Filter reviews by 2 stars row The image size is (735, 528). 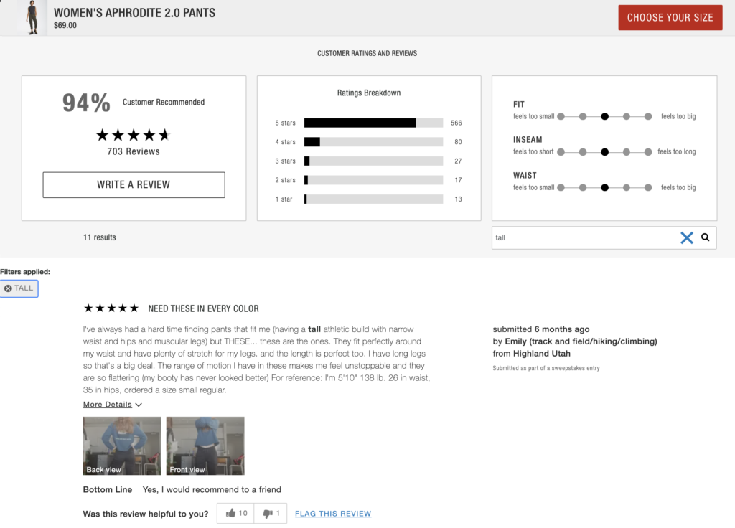[x=373, y=180]
